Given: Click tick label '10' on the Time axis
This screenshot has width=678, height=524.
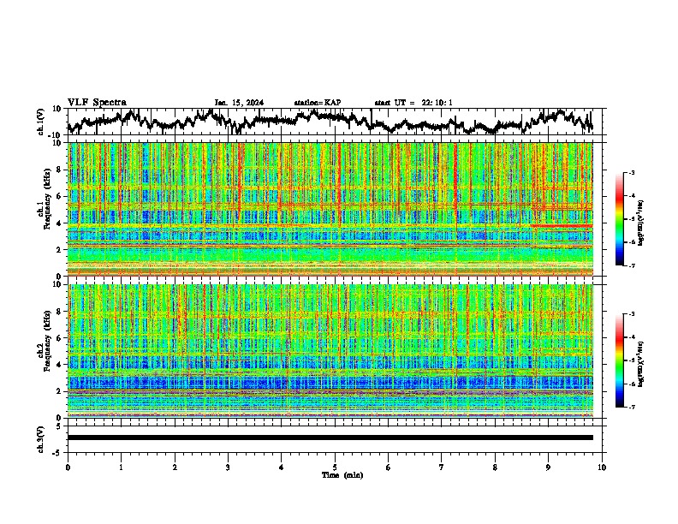Looking at the screenshot, I should tap(602, 467).
